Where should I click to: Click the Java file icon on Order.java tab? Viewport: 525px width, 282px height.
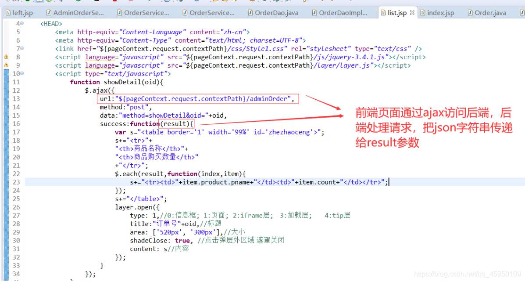click(470, 13)
